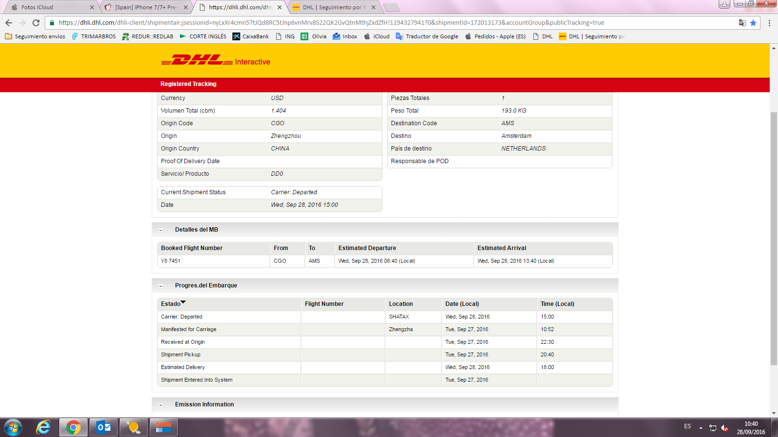Open DHL | Seguimiento bookmark
Viewport: 778px width, 437px height.
click(592, 36)
